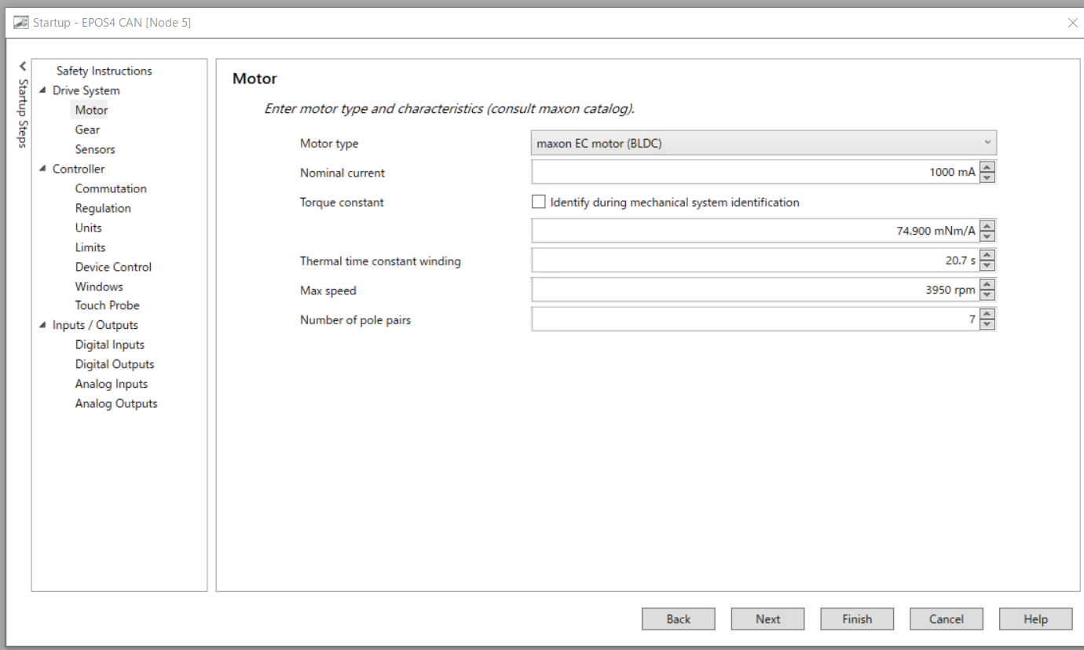The height and width of the screenshot is (650, 1084).
Task: Increase the Nominal current value
Action: click(988, 166)
